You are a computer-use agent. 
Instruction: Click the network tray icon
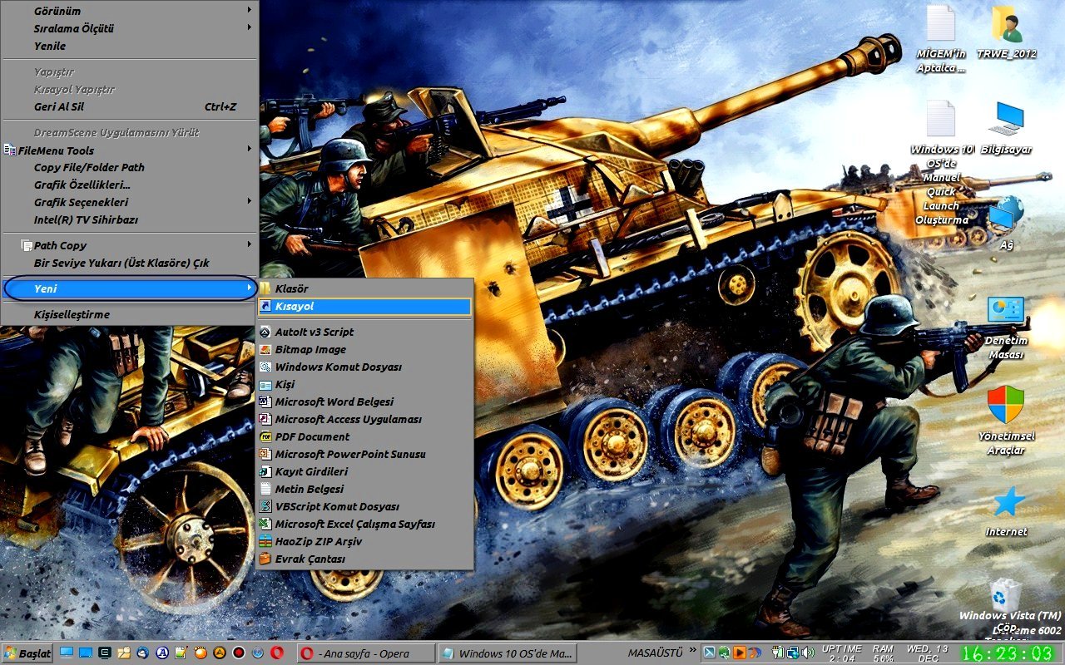coord(793,653)
